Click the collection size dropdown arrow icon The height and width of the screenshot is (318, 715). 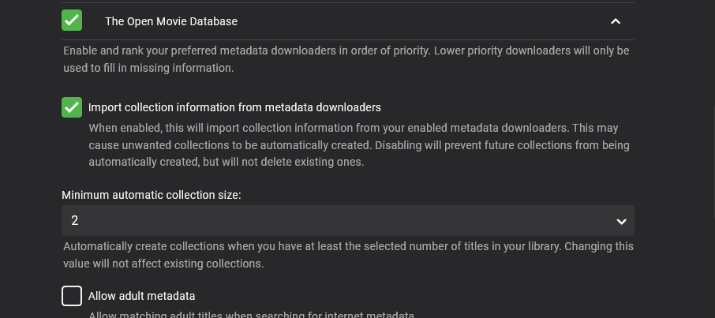tap(621, 222)
